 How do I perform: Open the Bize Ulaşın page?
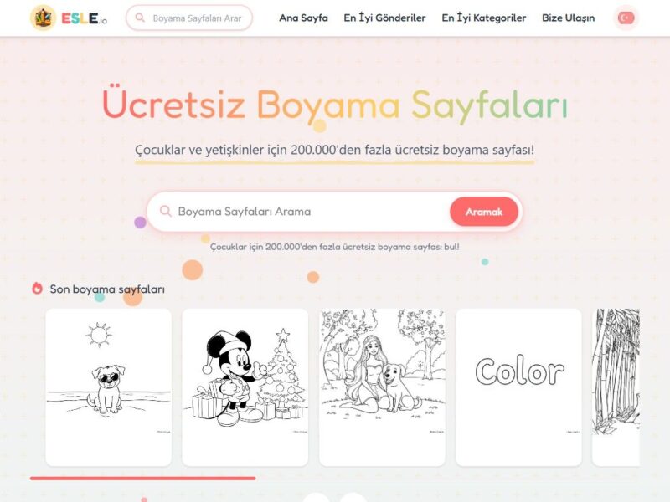point(569,18)
